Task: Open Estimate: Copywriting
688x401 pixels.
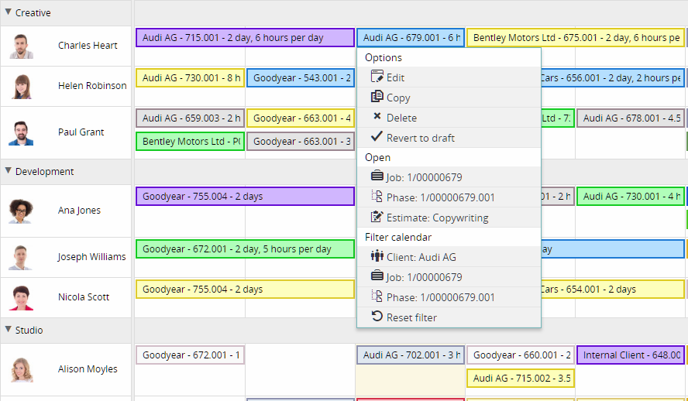Action: (x=449, y=218)
